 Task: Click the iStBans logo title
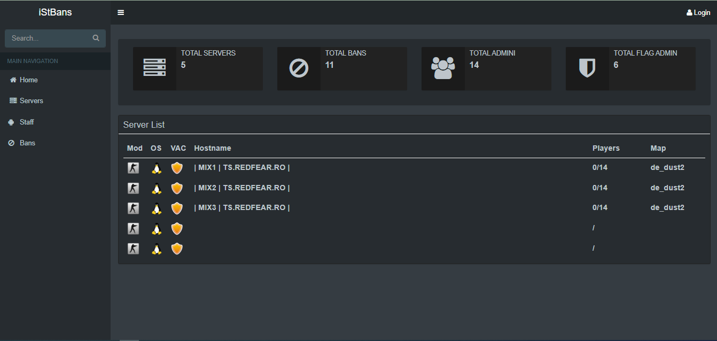[55, 12]
